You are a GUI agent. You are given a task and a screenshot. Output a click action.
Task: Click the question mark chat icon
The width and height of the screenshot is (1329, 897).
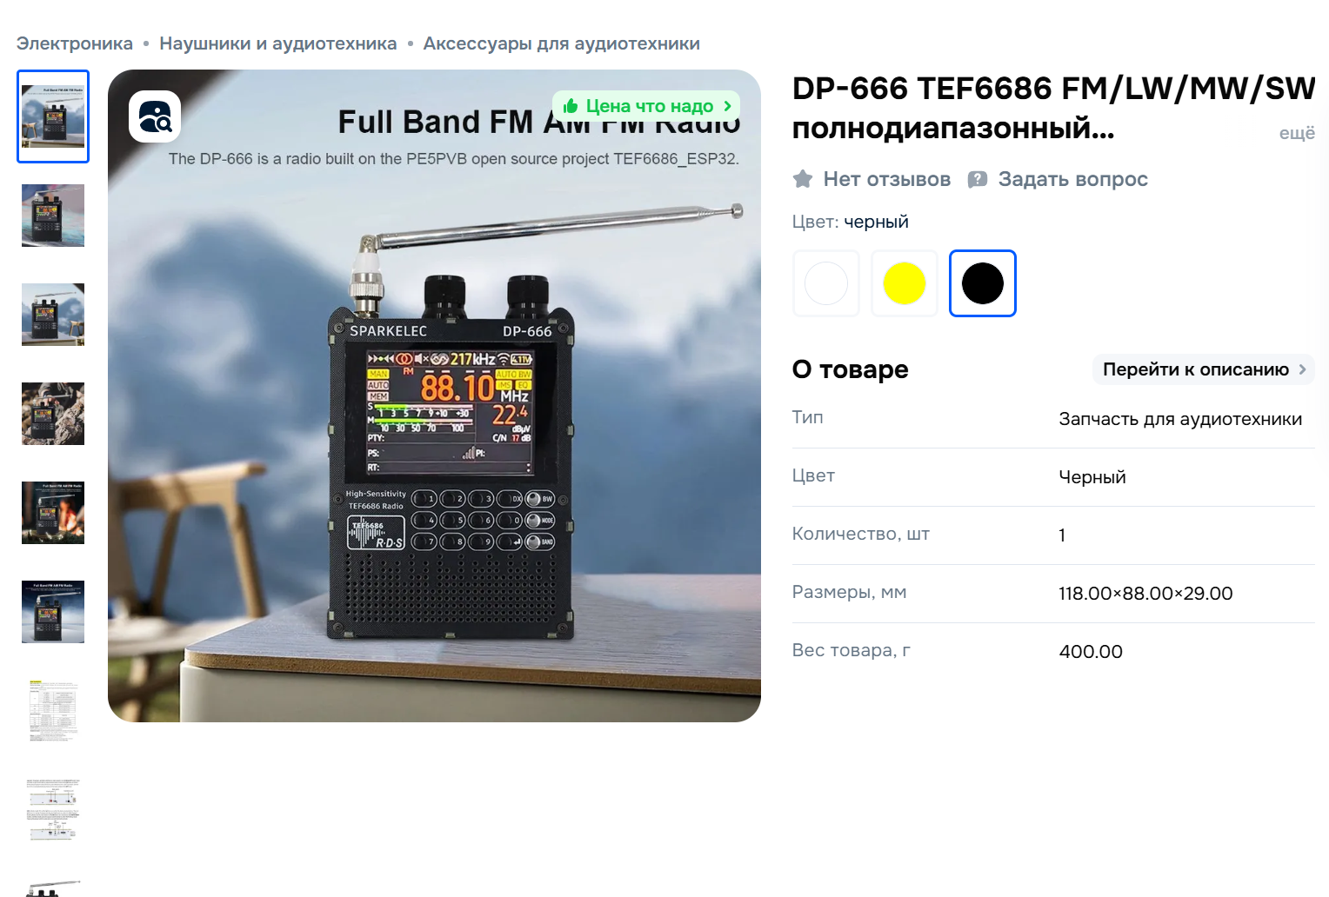click(x=978, y=179)
